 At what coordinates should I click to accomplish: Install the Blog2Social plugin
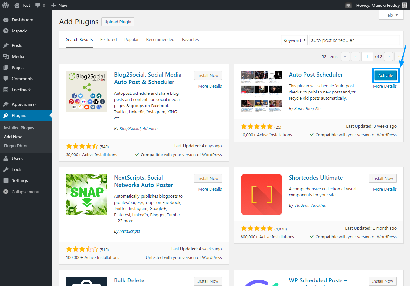click(x=208, y=75)
